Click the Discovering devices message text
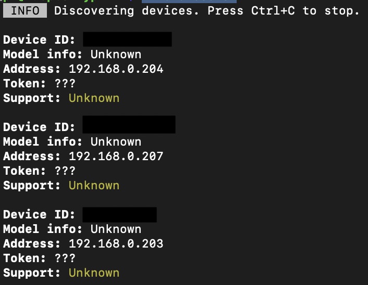Image resolution: width=368 pixels, height=285 pixels. click(x=207, y=11)
